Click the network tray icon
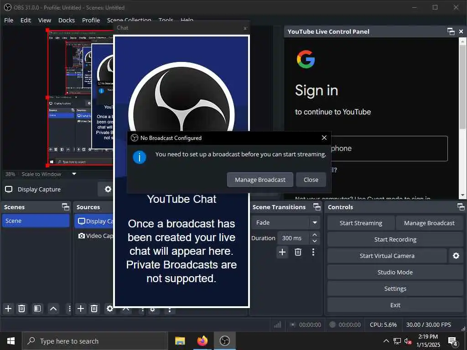 click(397, 341)
